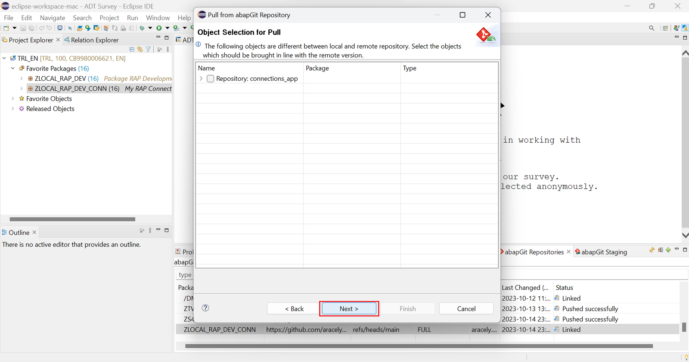Select the ZLOCAL_RAP_DEV_CONN row in abapGit Repositories
Screen dimensions: 689x362
point(427,329)
